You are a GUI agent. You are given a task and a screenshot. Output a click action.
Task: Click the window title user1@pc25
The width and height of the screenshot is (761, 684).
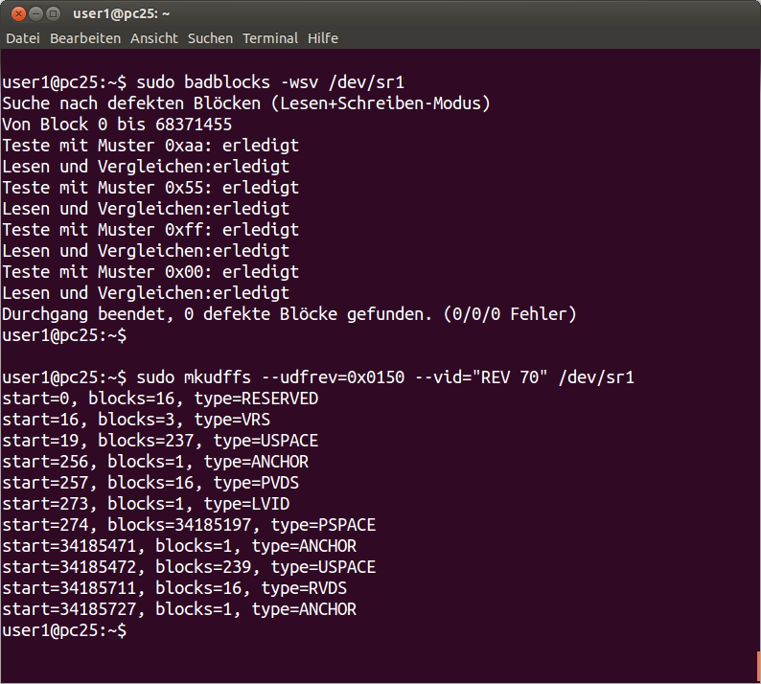click(122, 14)
